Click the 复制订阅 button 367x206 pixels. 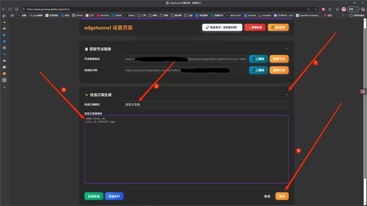(279, 70)
